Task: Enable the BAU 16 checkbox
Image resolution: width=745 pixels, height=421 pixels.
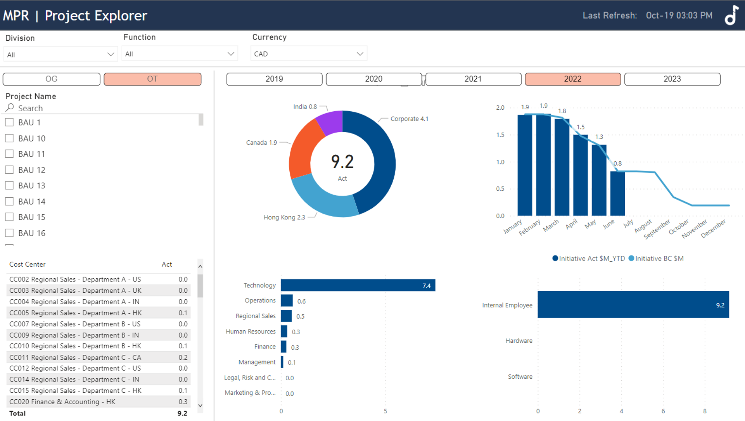Action: (9, 233)
